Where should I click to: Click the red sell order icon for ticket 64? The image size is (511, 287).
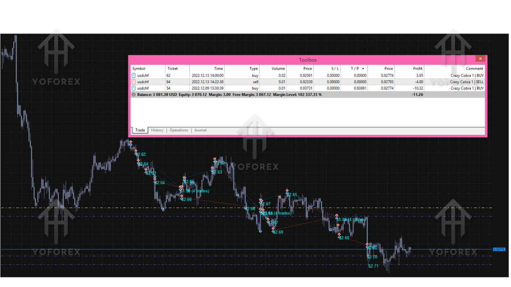coord(134,82)
